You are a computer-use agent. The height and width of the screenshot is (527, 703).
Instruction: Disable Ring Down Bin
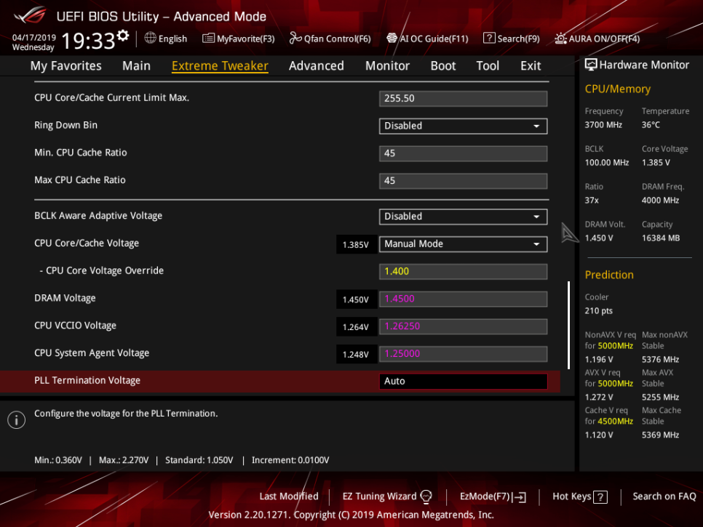(462, 126)
